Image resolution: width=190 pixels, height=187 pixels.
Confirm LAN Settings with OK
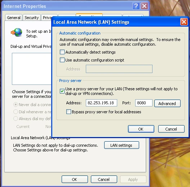[x=141, y=129]
